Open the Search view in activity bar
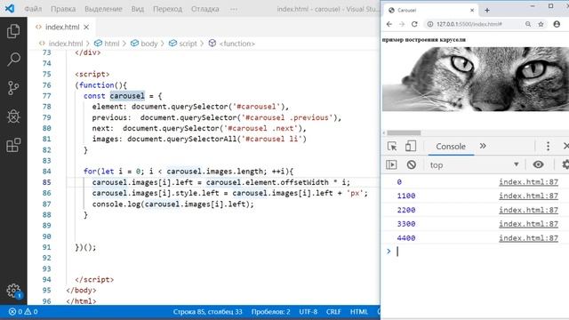 (x=13, y=60)
